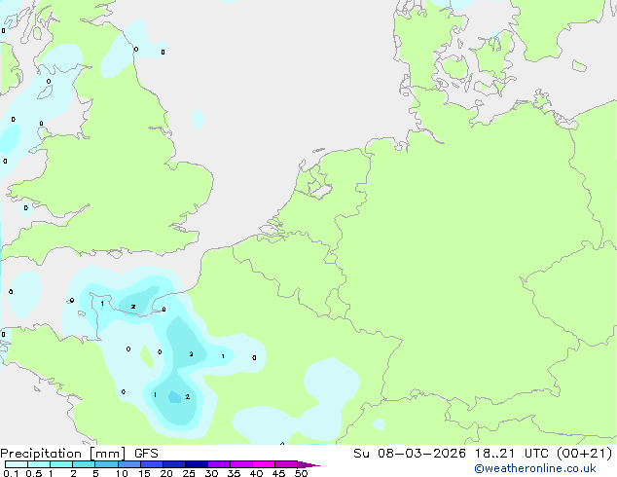Viewport: 617px width, 477px height.
Task: Pick the 20–25 mm legend swatch
Action: pyautogui.click(x=174, y=464)
